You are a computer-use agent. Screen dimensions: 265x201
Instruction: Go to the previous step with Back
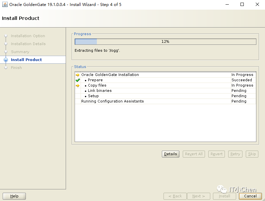[175, 196]
